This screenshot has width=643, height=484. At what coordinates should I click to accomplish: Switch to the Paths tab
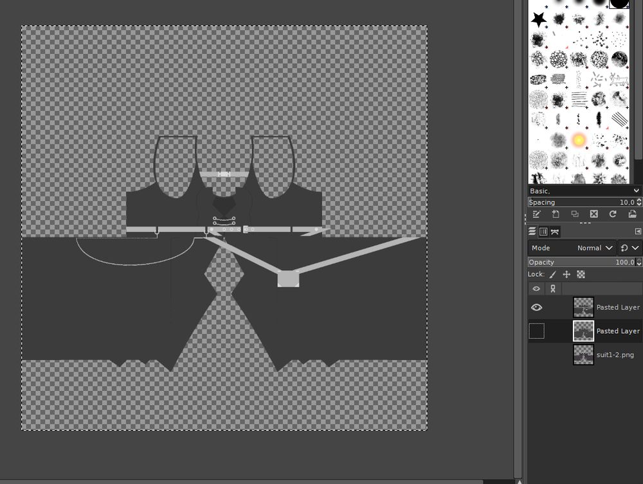pyautogui.click(x=555, y=232)
